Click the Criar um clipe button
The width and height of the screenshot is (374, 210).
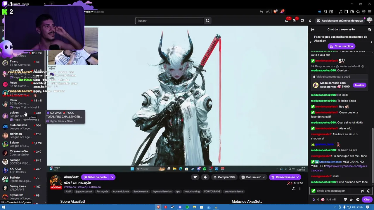tap(341, 46)
